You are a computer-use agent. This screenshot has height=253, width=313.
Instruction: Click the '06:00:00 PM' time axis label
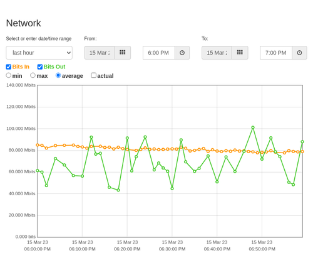pyautogui.click(x=38, y=249)
